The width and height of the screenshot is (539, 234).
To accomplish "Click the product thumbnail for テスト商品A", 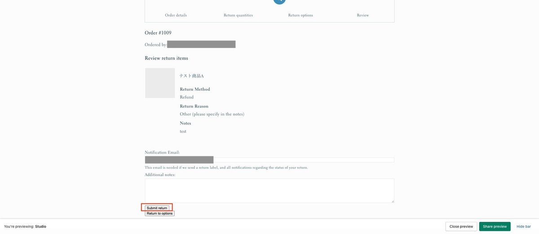I will point(160,83).
